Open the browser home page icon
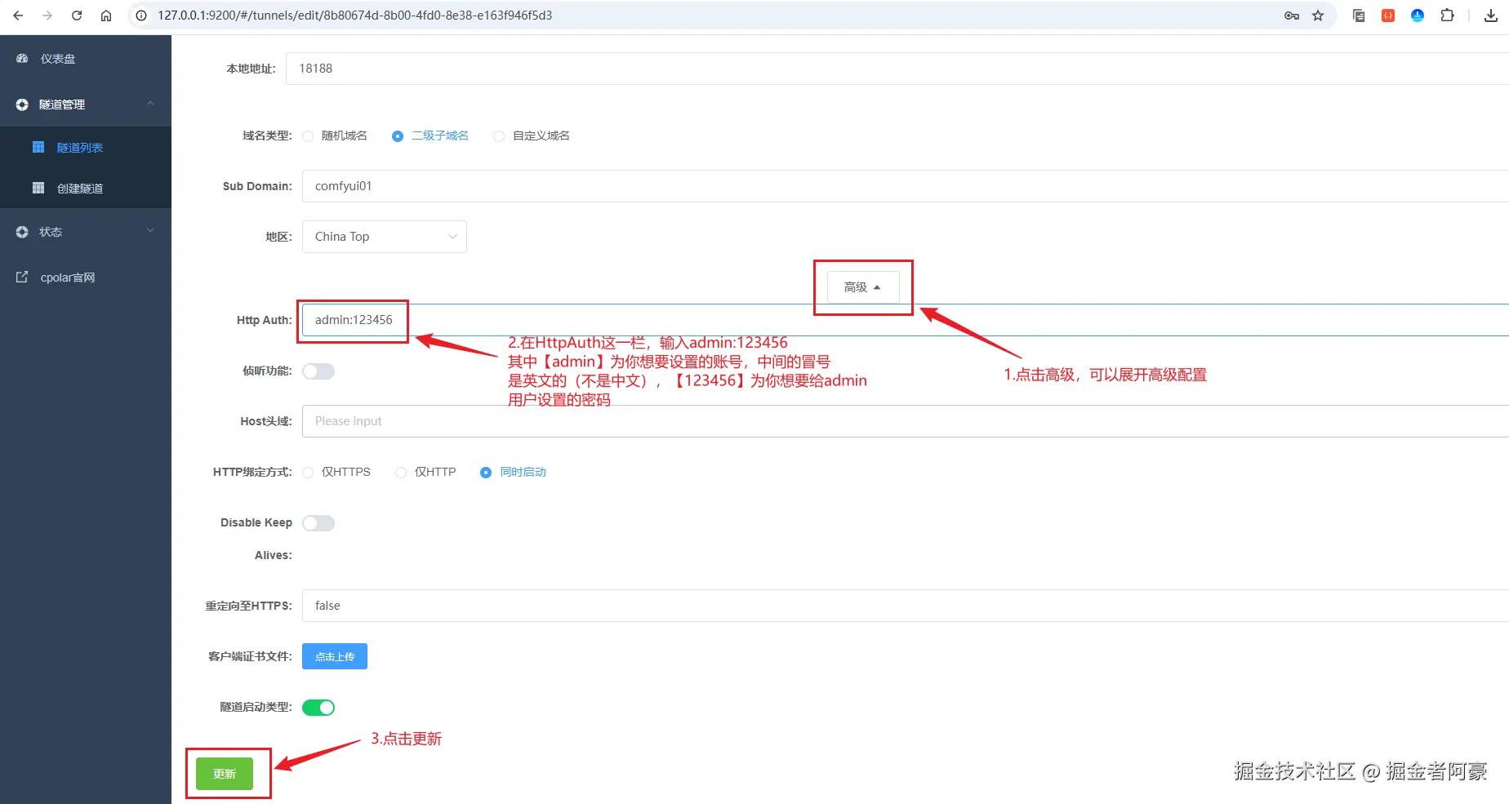The width and height of the screenshot is (1509, 804). [106, 16]
